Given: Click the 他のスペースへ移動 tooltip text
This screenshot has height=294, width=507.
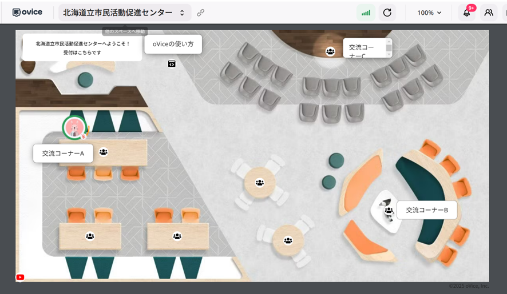Looking at the screenshot, I should (x=125, y=31).
